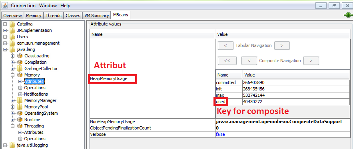Expand the Users tree node

pyautogui.click(x=5, y=37)
